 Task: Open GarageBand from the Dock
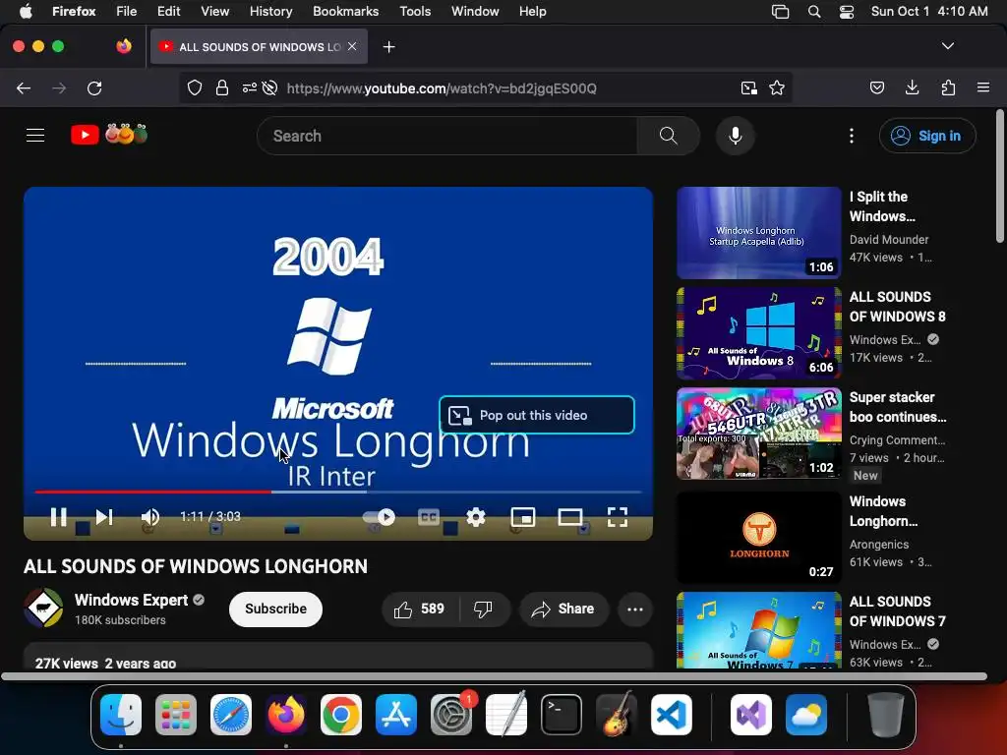point(617,715)
